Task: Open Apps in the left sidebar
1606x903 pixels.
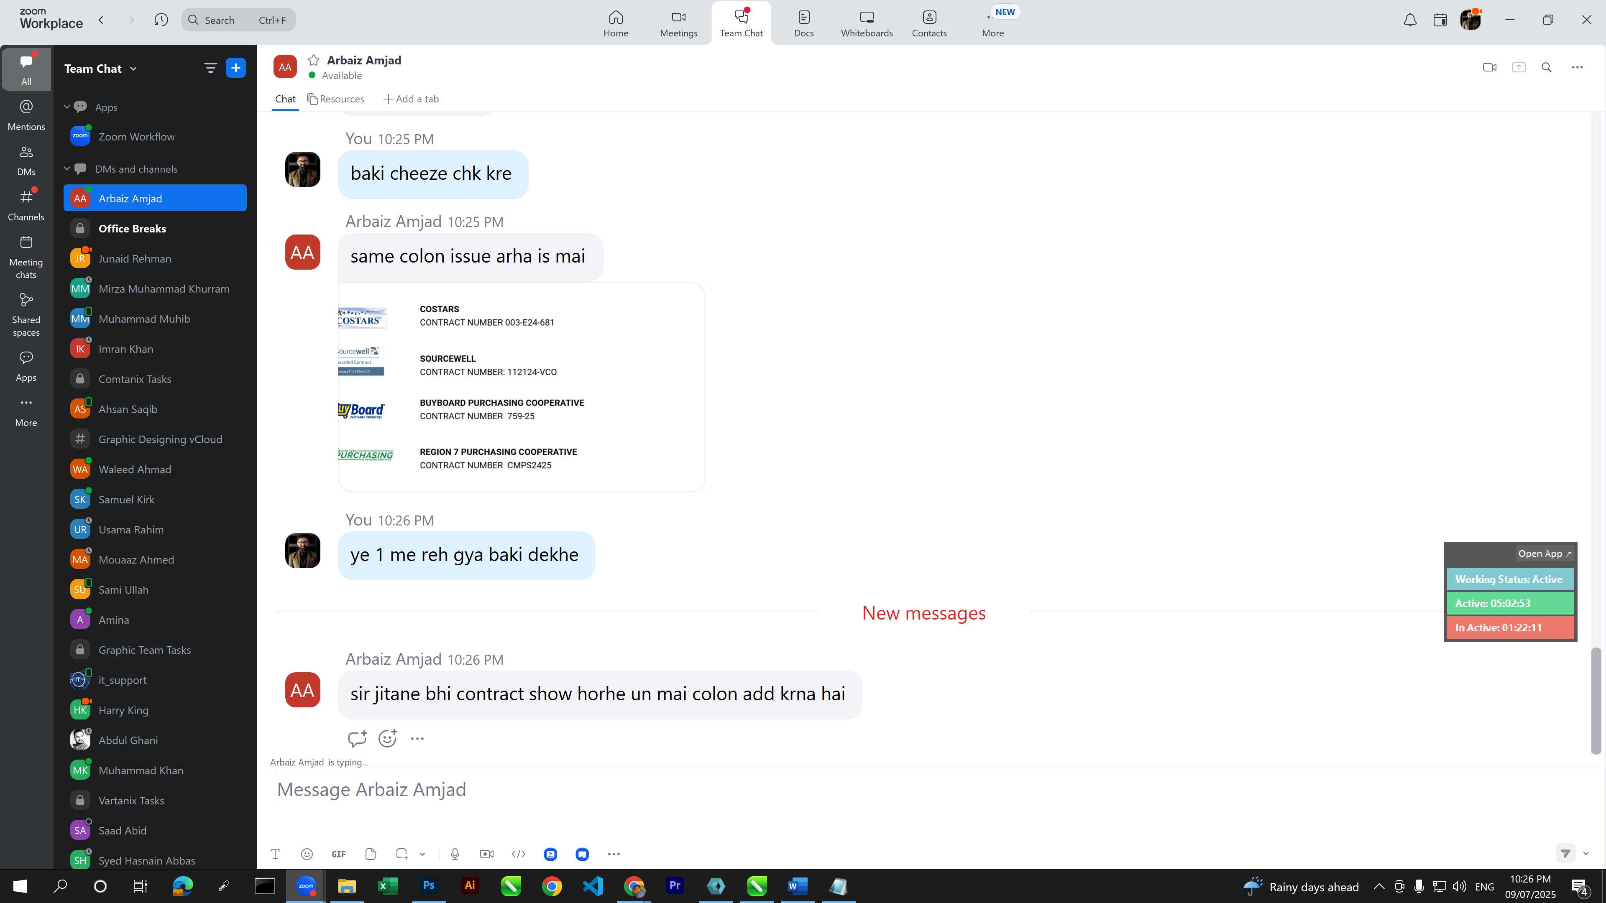Action: (x=26, y=367)
